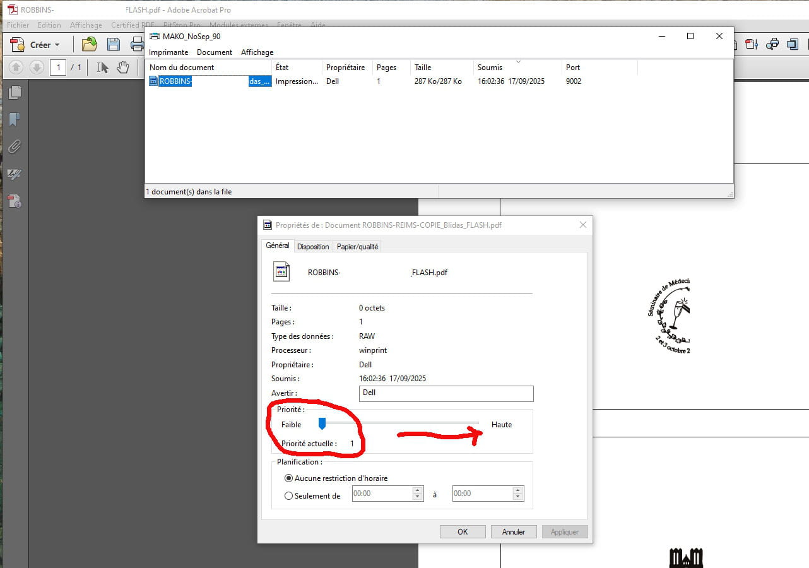Image resolution: width=809 pixels, height=568 pixels.
Task: Click the Avertir text field
Action: pyautogui.click(x=446, y=393)
